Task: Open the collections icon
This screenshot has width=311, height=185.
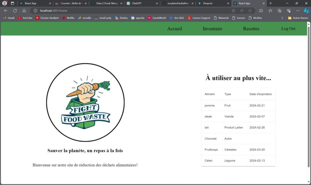Action: tap(279, 11)
